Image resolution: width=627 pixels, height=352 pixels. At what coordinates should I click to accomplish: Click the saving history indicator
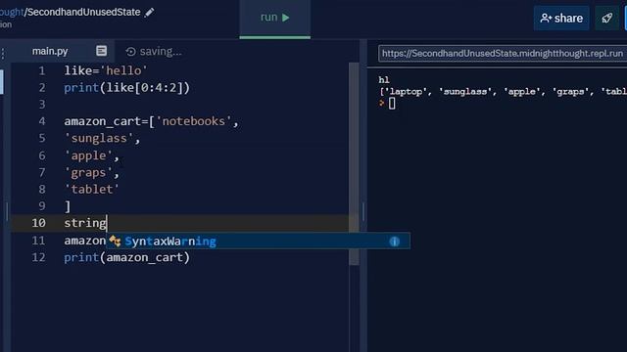[154, 52]
